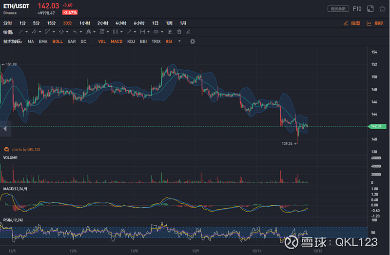This screenshot has height=255, width=390.
Task: Disable the BOLL indicator
Action: 58,41
